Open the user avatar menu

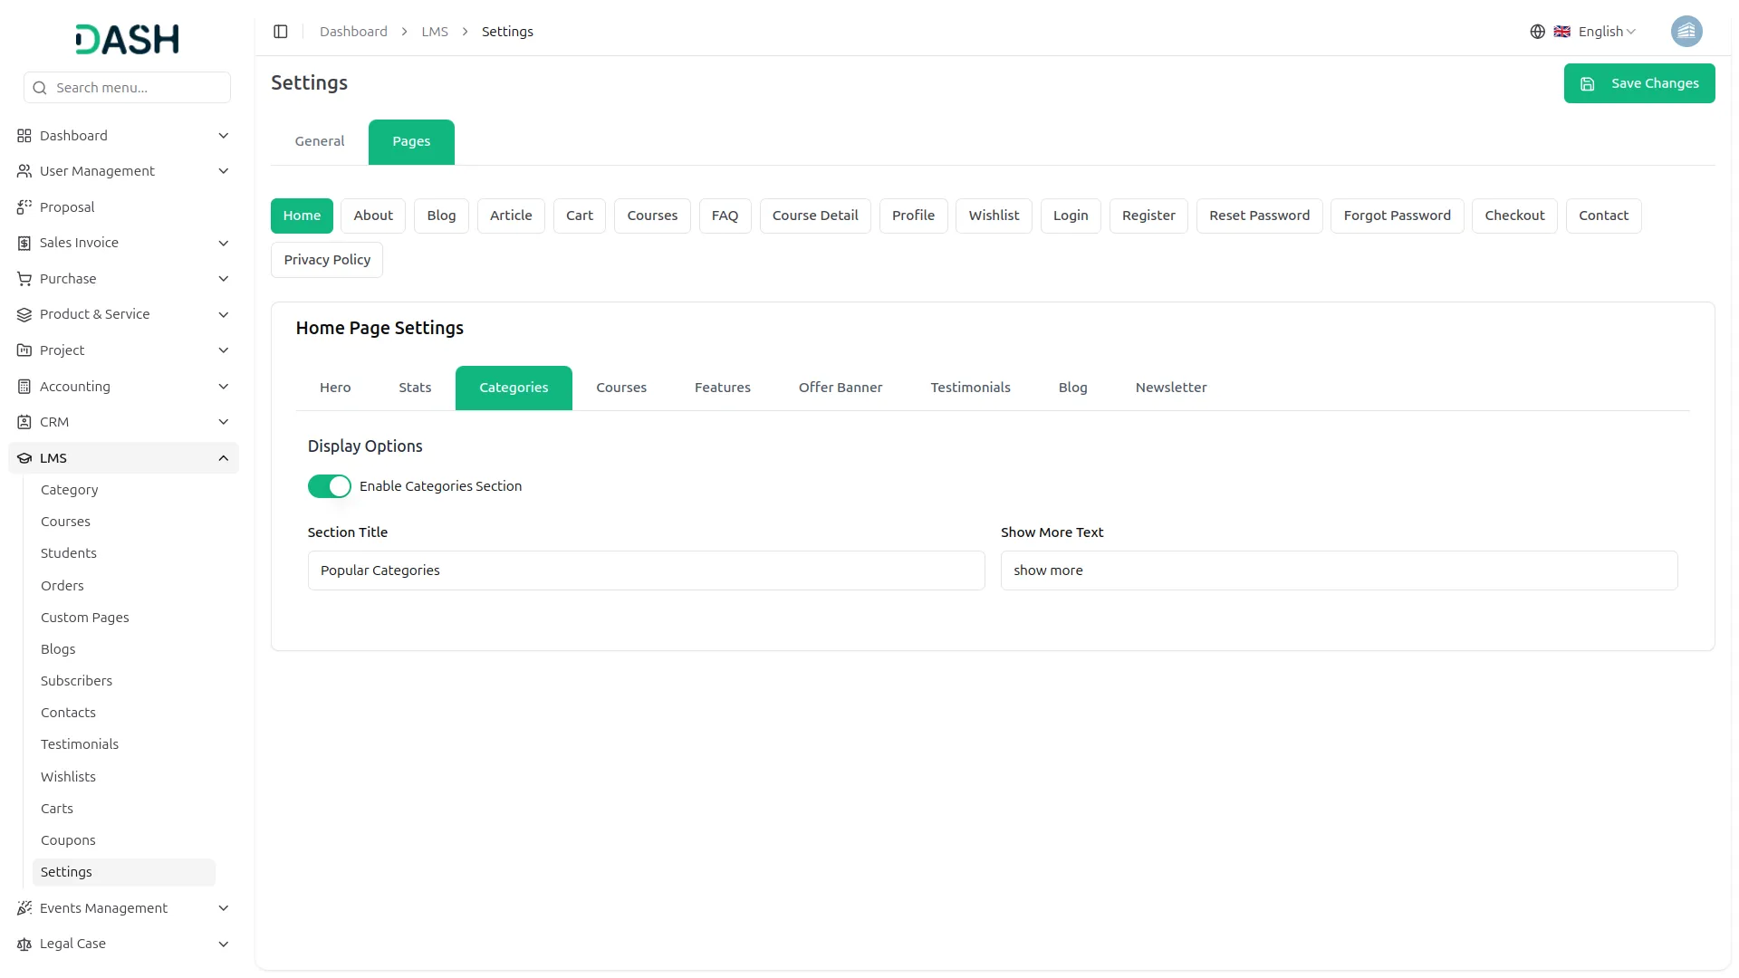1686,32
